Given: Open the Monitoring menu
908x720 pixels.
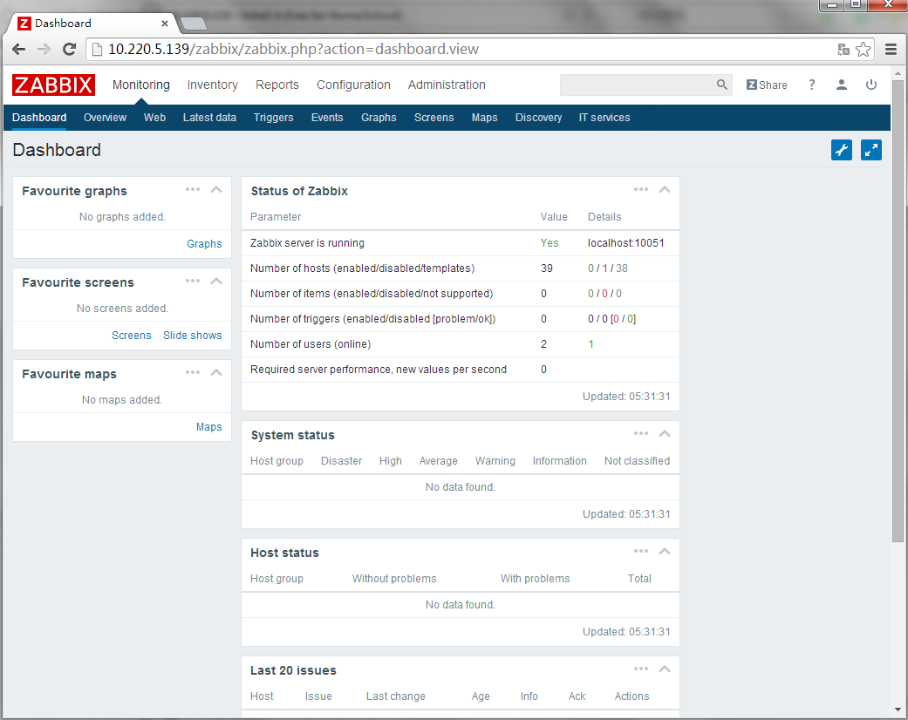Looking at the screenshot, I should (140, 85).
